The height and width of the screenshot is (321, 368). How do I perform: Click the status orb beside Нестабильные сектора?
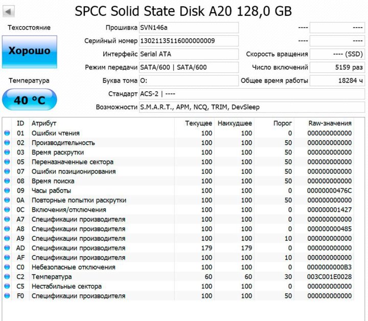tap(7, 287)
